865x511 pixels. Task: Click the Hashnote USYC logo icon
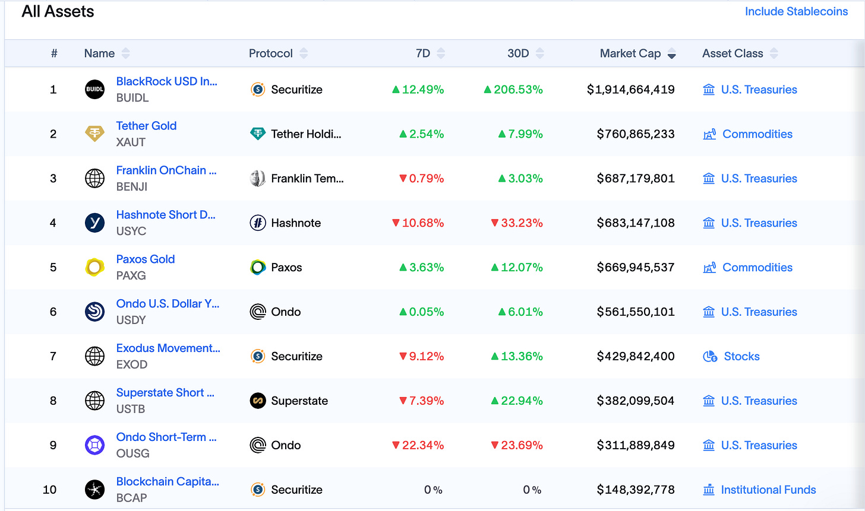pos(95,223)
